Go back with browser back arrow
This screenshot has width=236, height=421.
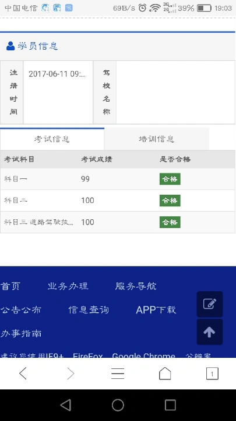(23, 374)
